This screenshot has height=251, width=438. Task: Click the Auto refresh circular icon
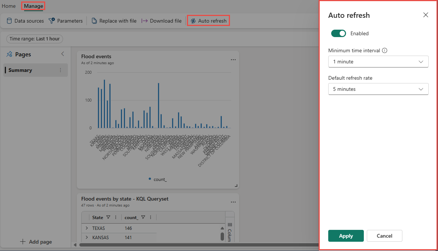pyautogui.click(x=193, y=21)
